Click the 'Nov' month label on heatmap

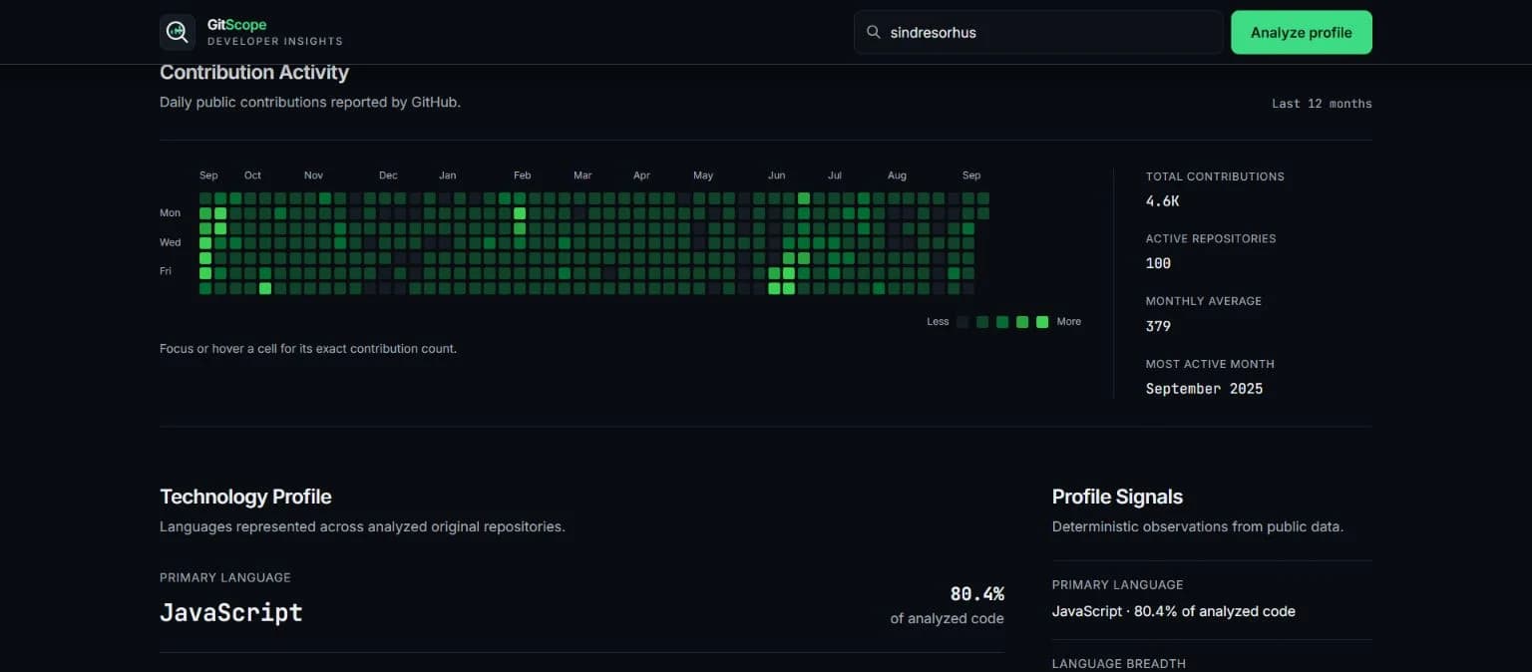313,175
